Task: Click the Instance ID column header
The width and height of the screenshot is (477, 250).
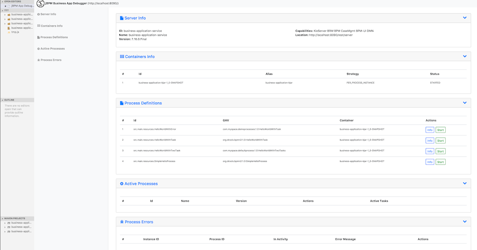Action: pos(151,239)
